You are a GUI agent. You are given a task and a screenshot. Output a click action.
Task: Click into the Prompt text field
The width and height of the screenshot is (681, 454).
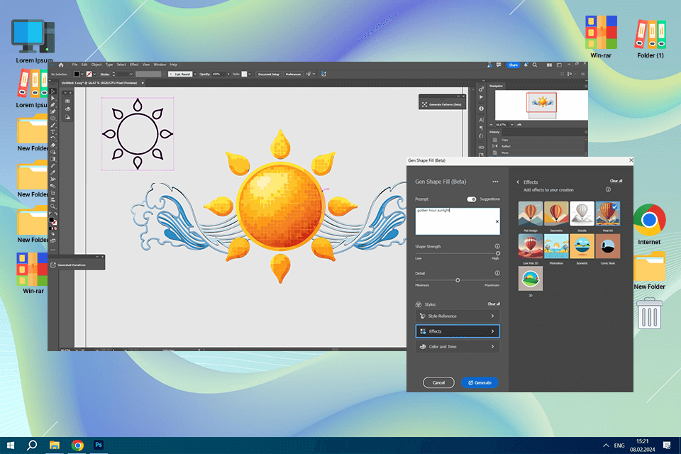click(x=458, y=221)
